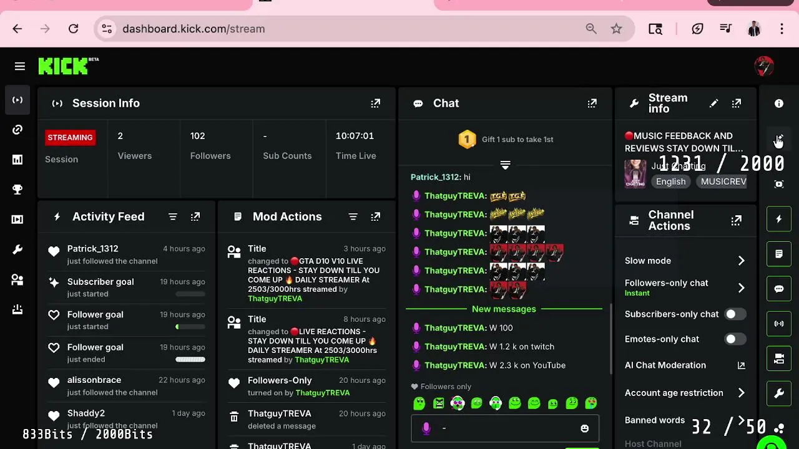
Task: Collapse the pinned leaderboard chevron in Chat
Action: [x=505, y=165]
